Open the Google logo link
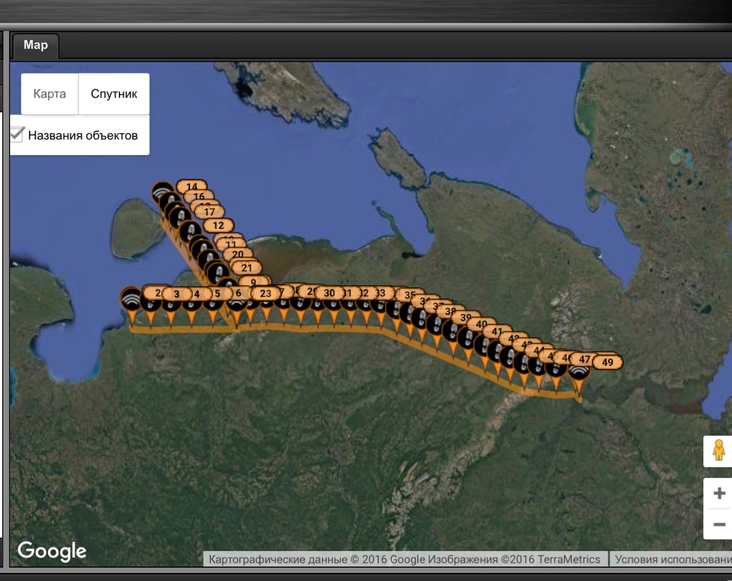The image size is (732, 581). coord(52,551)
